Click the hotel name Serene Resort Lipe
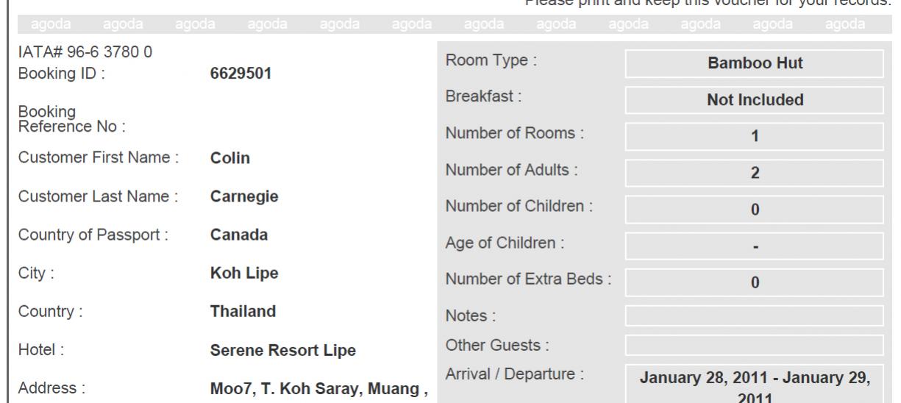Screen dimensions: 901x403 pyautogui.click(x=283, y=351)
